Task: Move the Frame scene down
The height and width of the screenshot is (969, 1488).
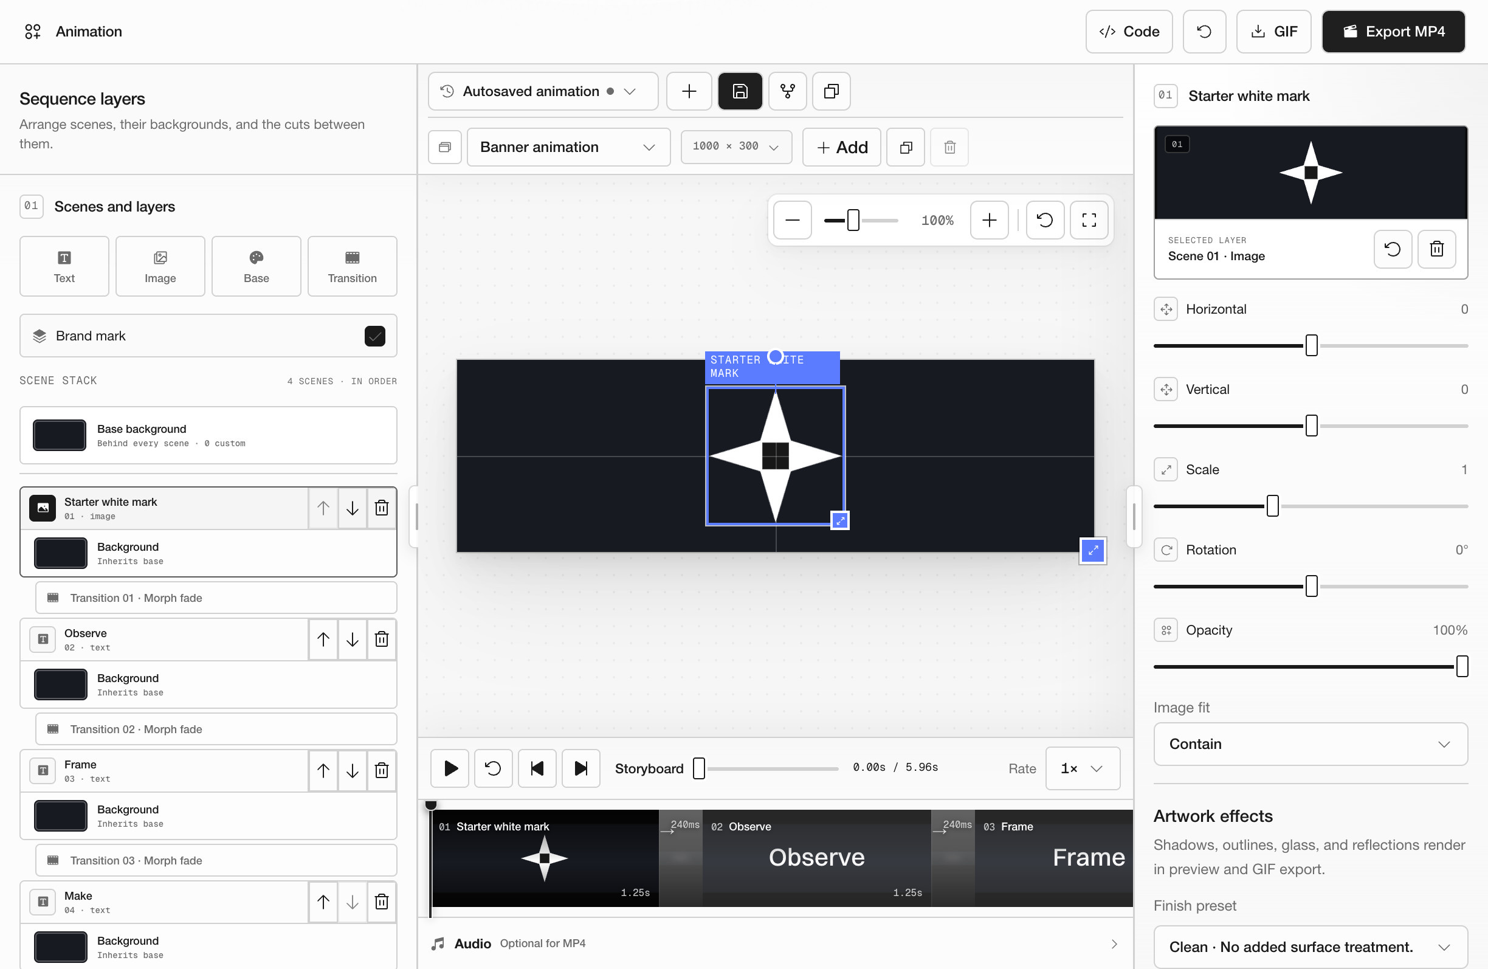Action: click(353, 771)
